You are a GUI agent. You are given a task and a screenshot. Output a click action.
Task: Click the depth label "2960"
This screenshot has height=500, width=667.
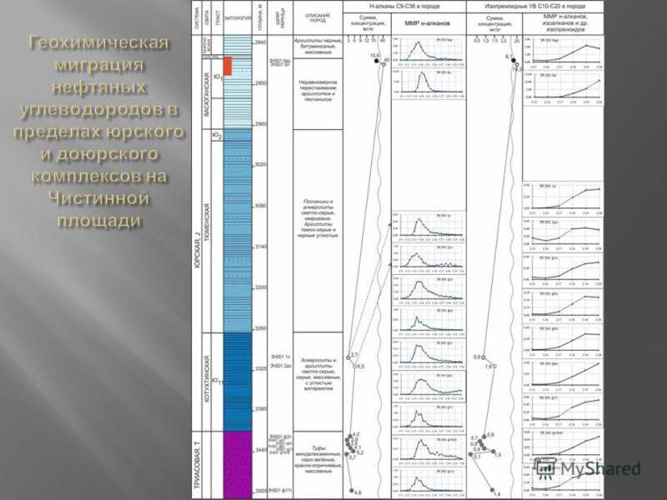260,124
